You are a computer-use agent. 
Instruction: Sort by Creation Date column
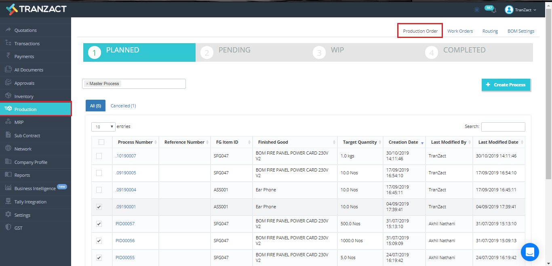[x=404, y=142]
